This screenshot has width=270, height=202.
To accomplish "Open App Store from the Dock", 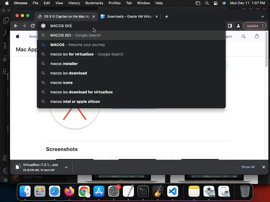I will click(x=99, y=191).
